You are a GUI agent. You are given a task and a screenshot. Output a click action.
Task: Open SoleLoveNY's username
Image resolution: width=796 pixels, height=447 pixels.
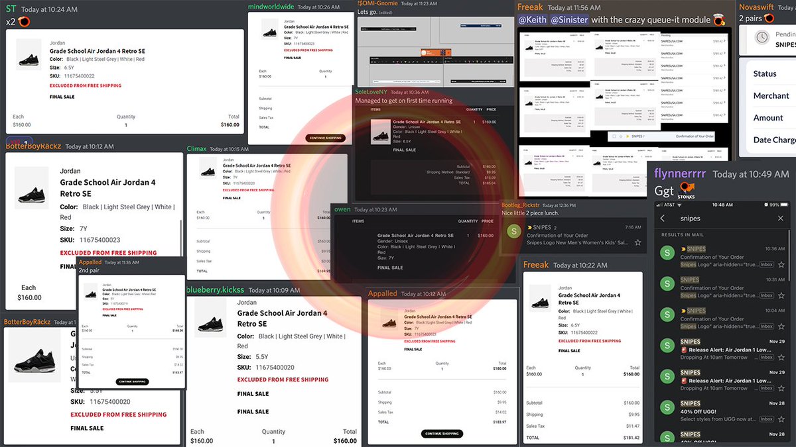coord(370,92)
